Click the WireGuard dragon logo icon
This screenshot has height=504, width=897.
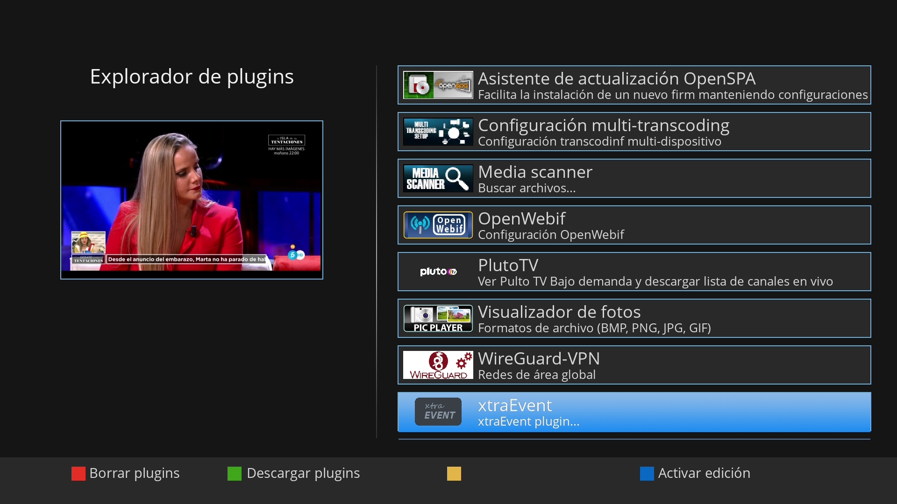pyautogui.click(x=439, y=361)
